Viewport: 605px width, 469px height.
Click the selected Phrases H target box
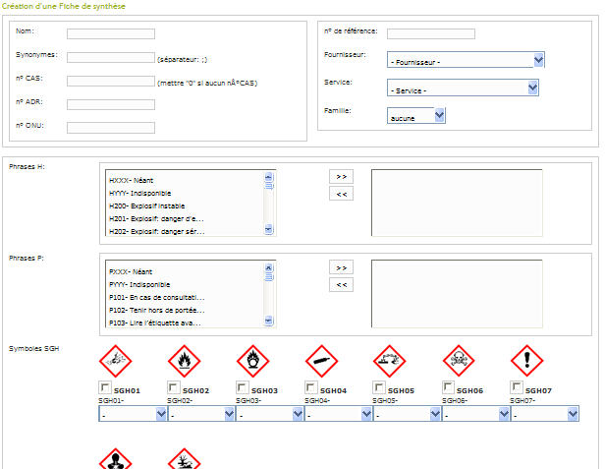457,203
